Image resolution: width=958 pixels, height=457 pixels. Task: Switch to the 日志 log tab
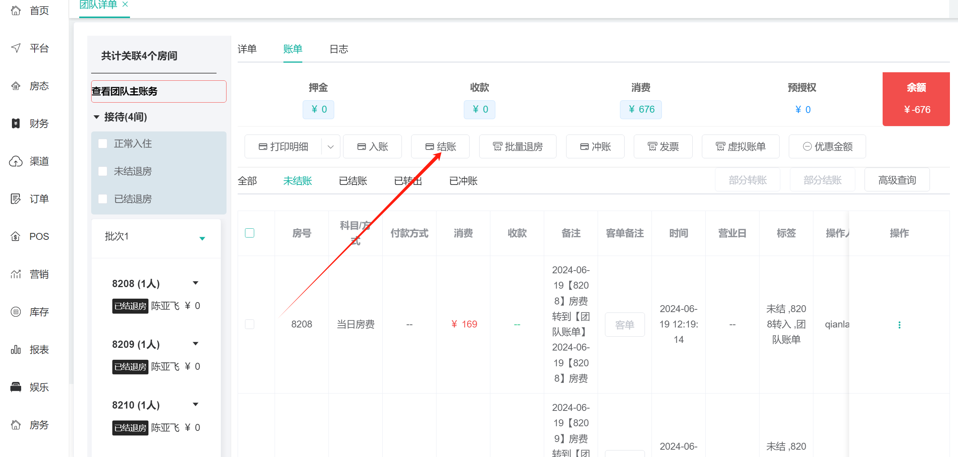pos(339,49)
